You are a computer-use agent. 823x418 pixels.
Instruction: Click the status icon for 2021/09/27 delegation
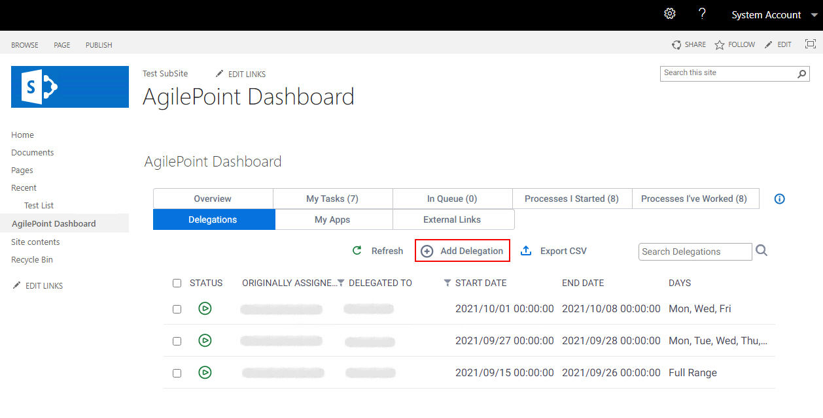205,340
